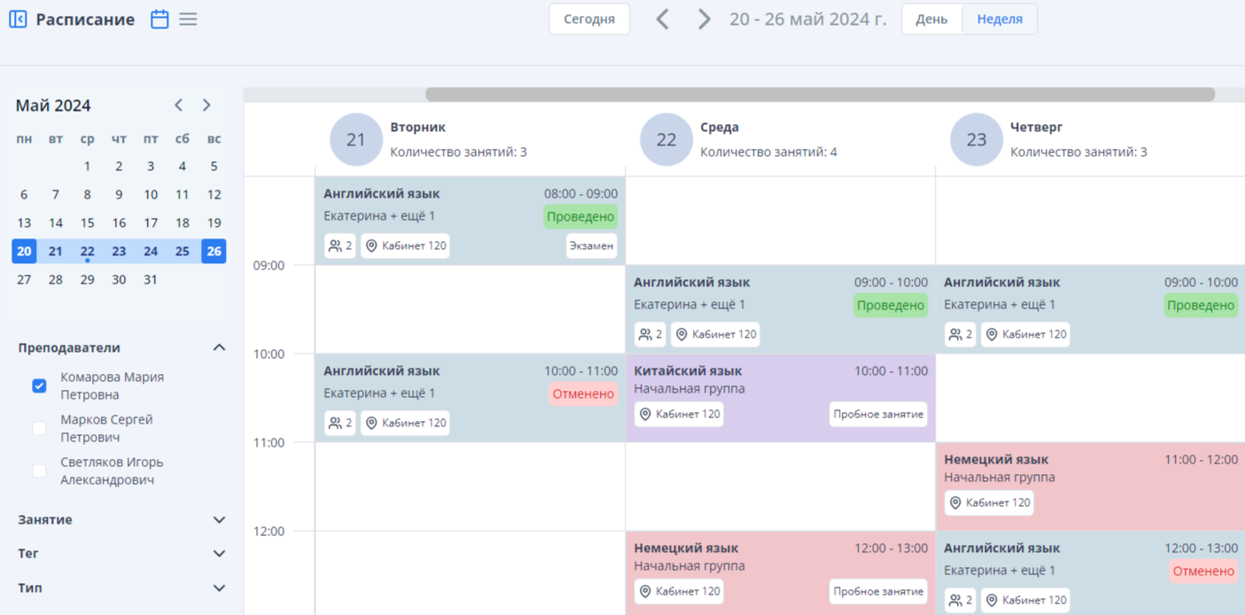Select the Неделя view tab

pos(999,18)
